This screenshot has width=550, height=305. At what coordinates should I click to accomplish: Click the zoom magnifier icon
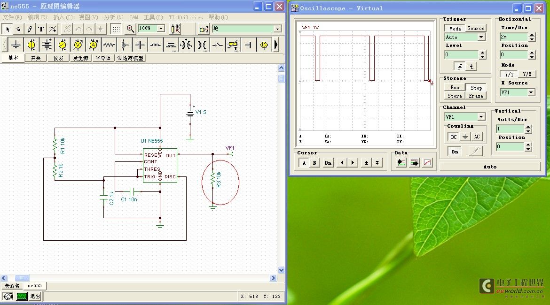pos(131,29)
